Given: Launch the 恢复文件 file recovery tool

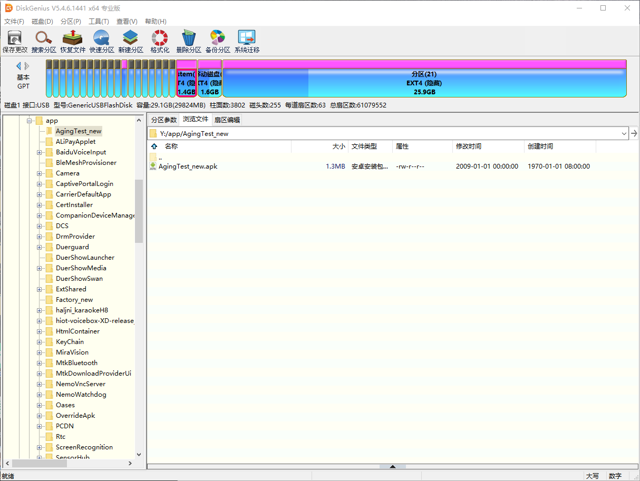Looking at the screenshot, I should 73,42.
